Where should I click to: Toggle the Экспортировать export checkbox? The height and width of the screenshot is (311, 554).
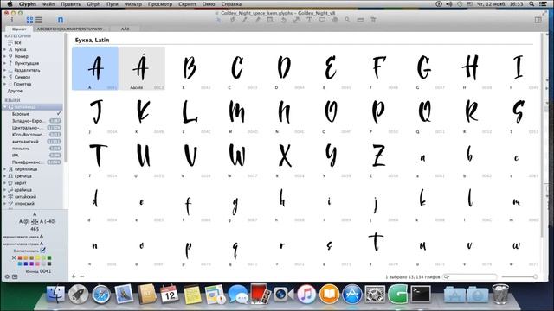coord(42,251)
